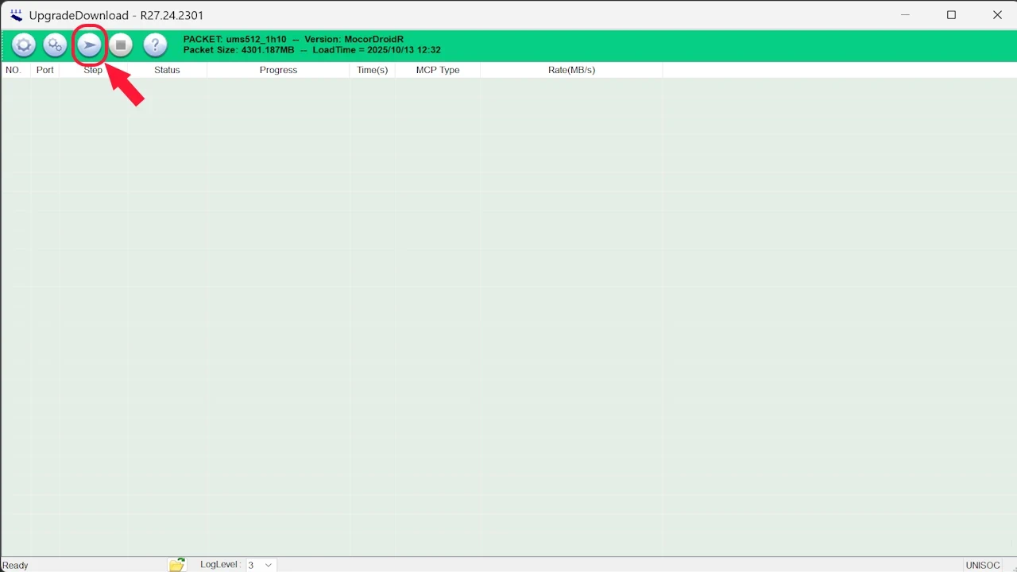Expand the LogLevel chevron to change level 3
Image resolution: width=1017 pixels, height=572 pixels.
tap(268, 564)
